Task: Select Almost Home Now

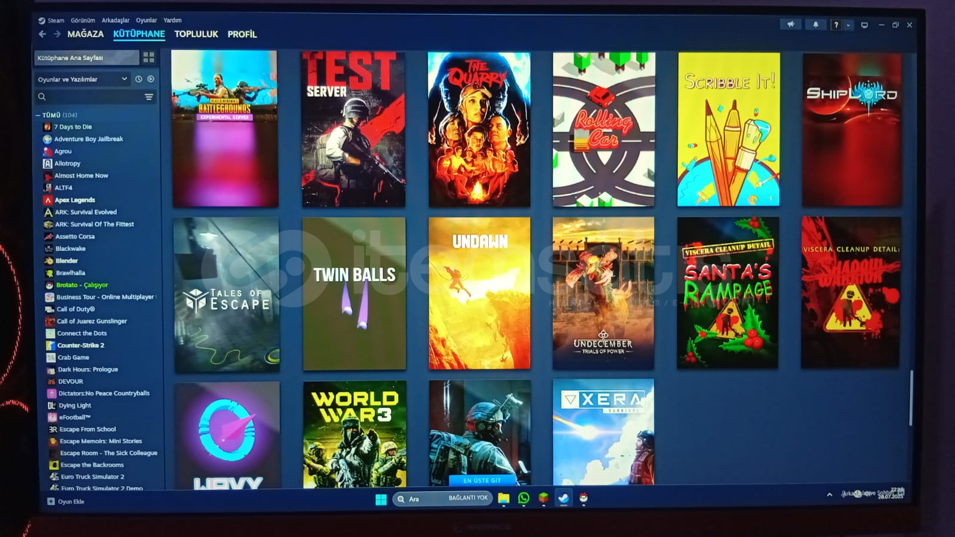Action: pyautogui.click(x=81, y=175)
